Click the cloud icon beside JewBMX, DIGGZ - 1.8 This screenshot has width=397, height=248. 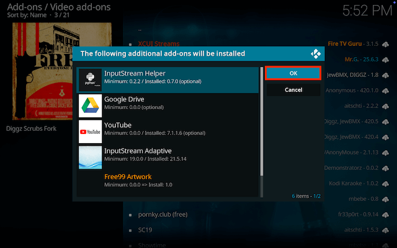click(x=385, y=75)
